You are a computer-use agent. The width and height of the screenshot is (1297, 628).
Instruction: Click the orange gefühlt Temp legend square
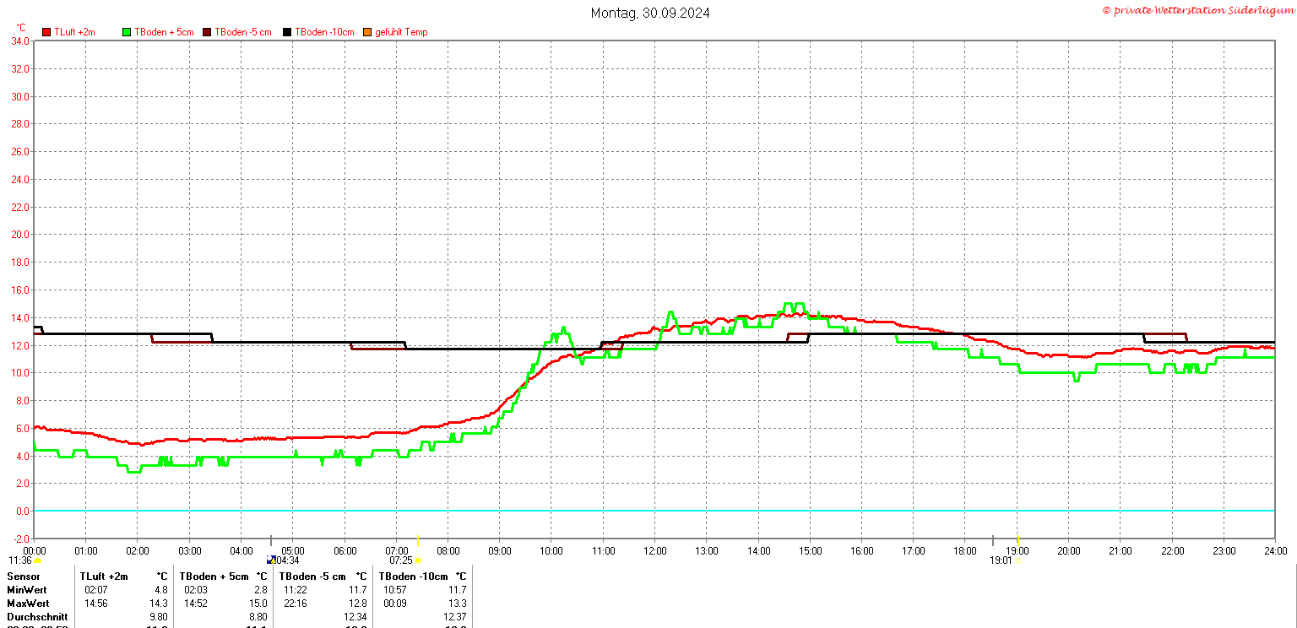tap(366, 32)
